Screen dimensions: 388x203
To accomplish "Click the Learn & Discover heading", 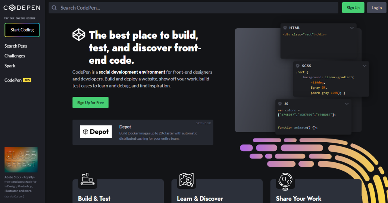I will coord(200,199).
